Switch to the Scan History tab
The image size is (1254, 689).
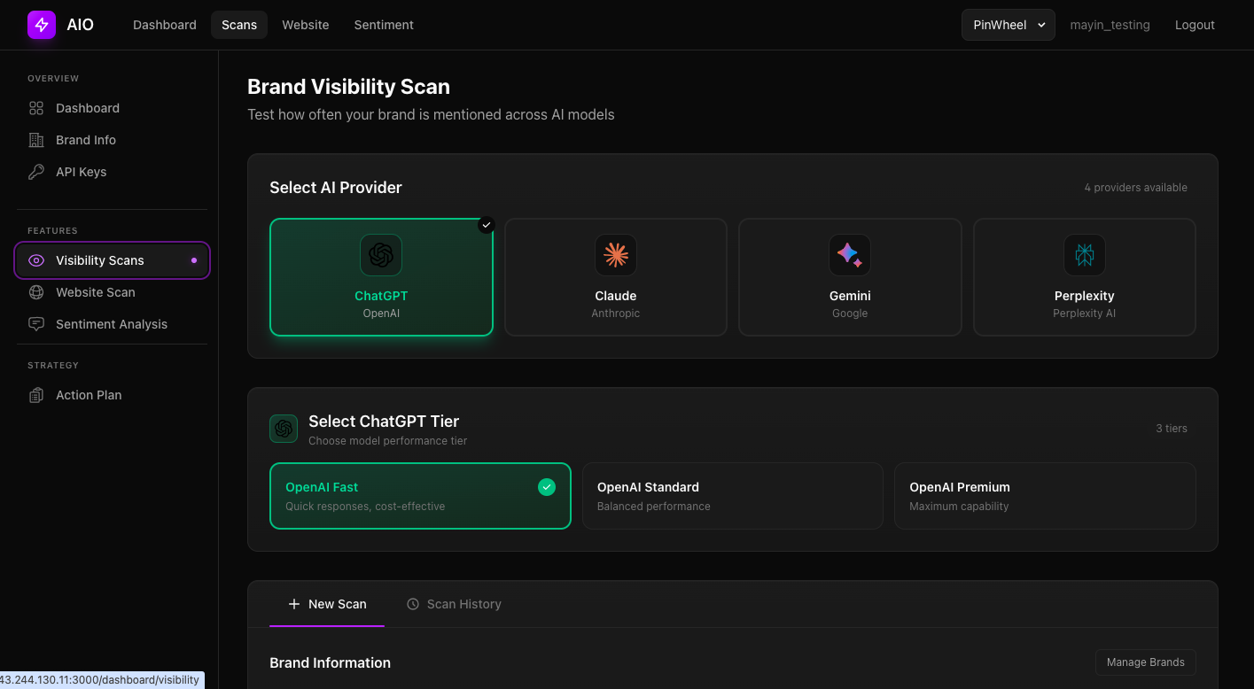point(454,603)
